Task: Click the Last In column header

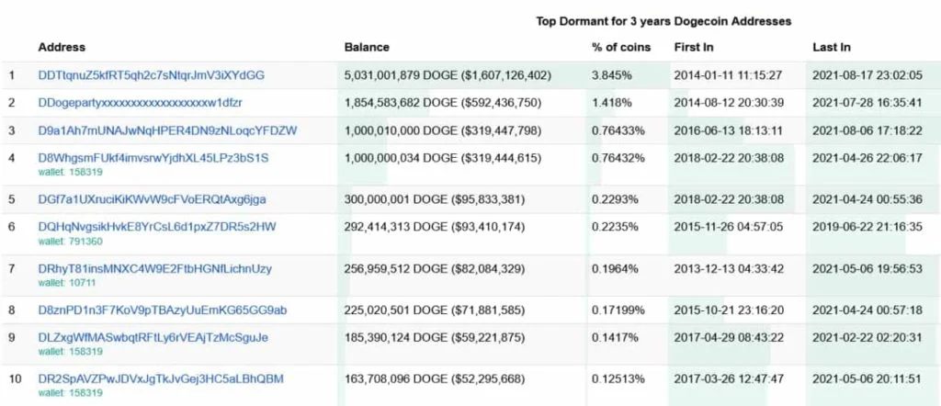Action: pos(832,47)
